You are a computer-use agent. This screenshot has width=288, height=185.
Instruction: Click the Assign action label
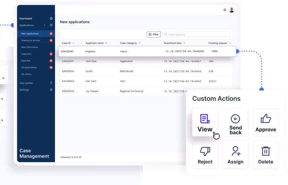pyautogui.click(x=236, y=161)
